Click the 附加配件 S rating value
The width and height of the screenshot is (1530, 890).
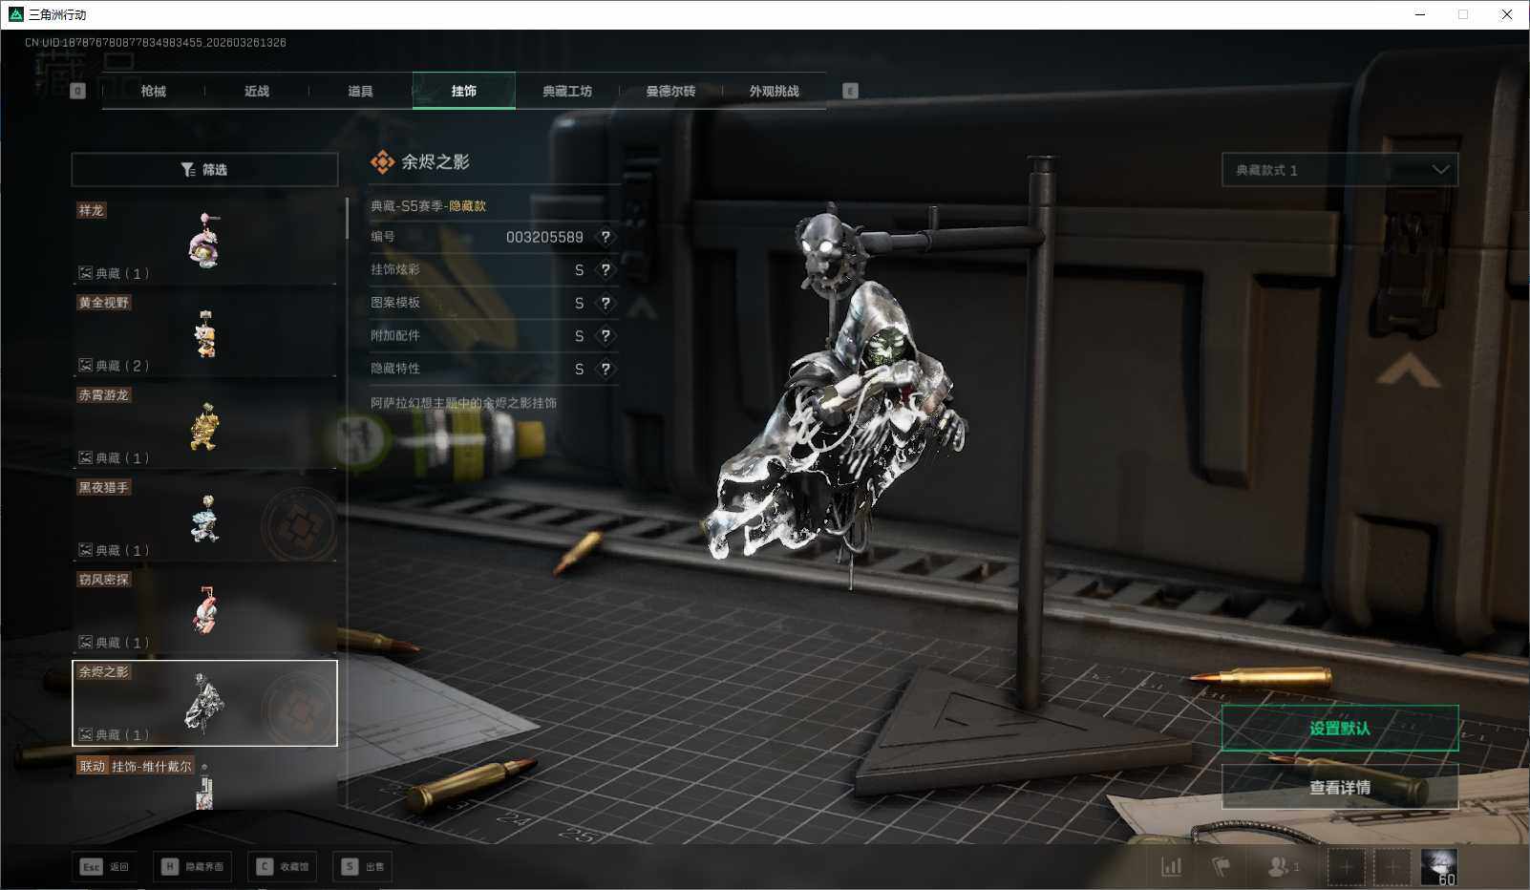[579, 336]
